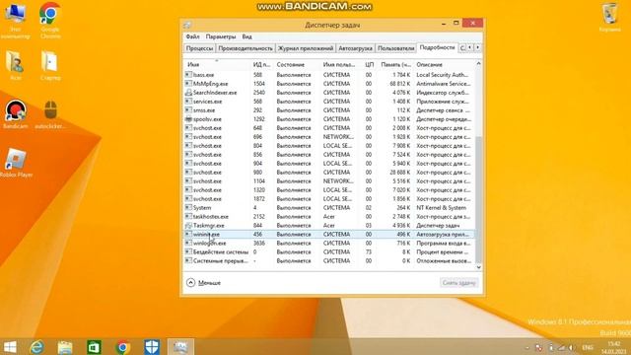Viewport: 631px width, 355px height.
Task: Sort by the Имя пользователя column header
Action: (x=339, y=64)
